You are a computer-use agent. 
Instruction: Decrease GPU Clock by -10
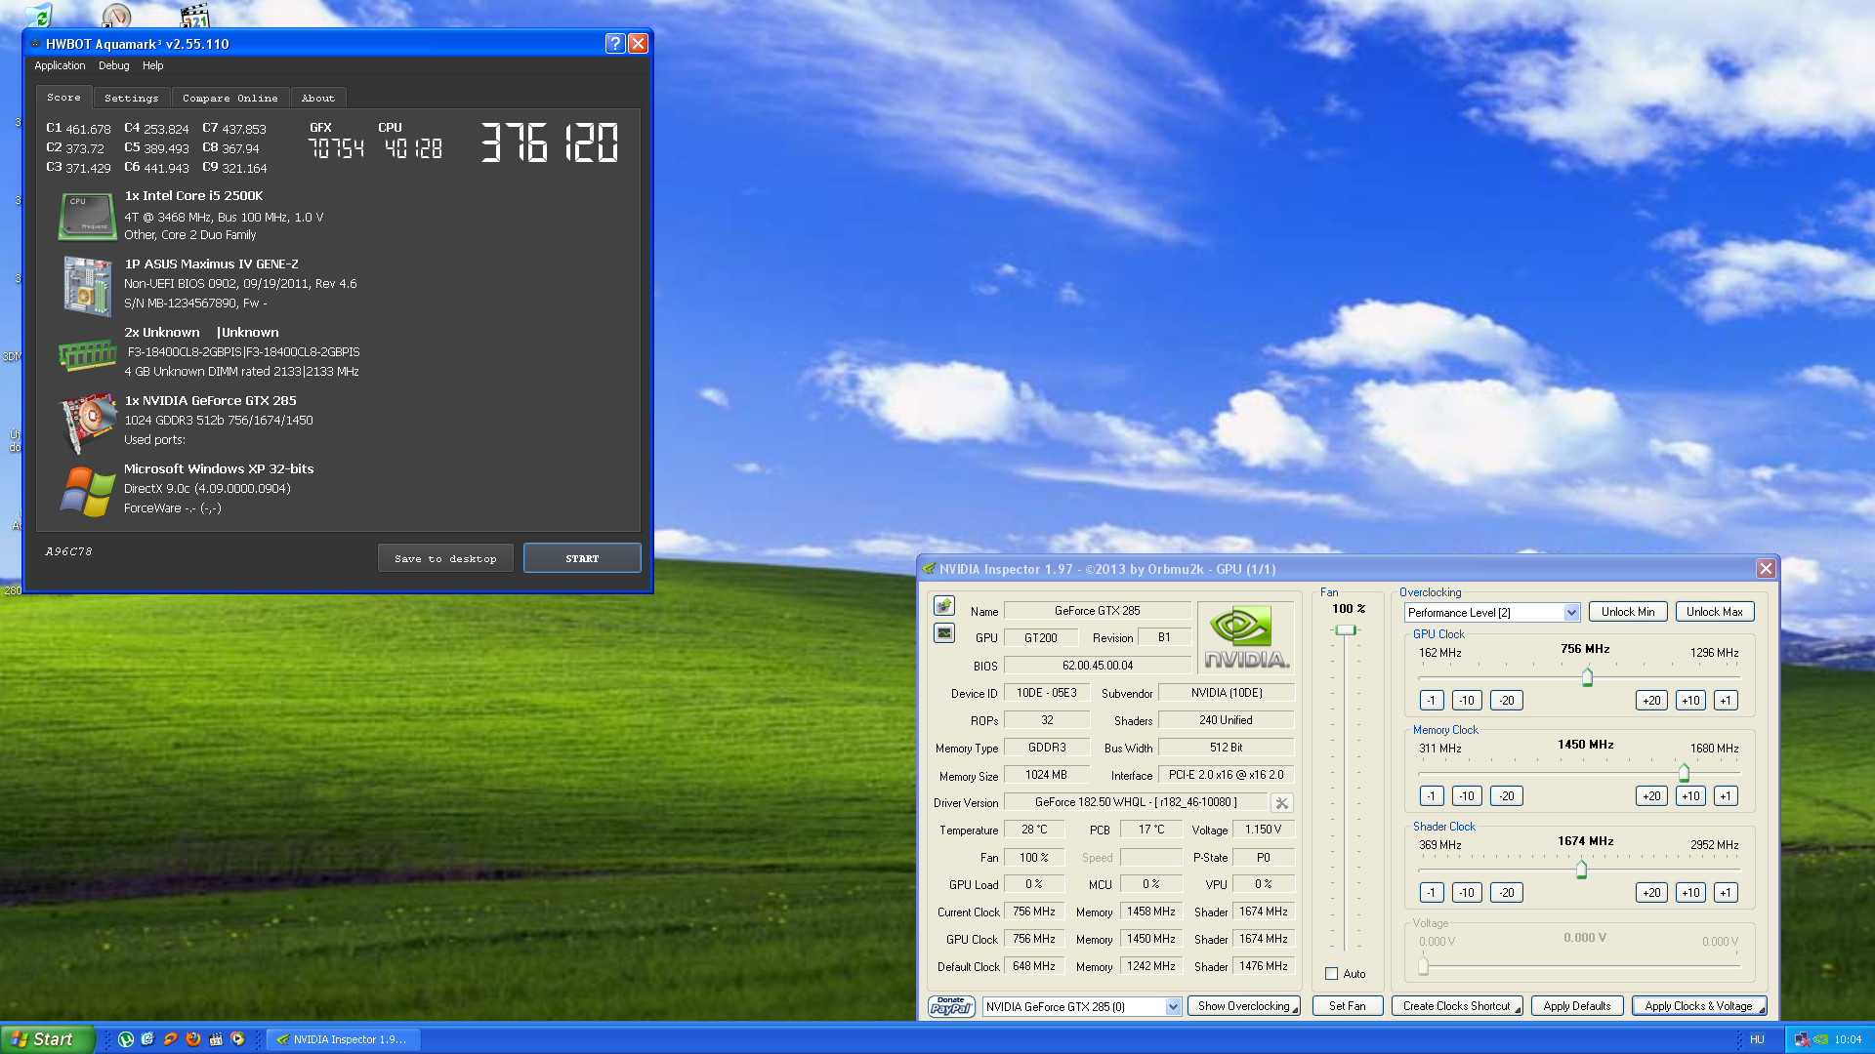1467,701
